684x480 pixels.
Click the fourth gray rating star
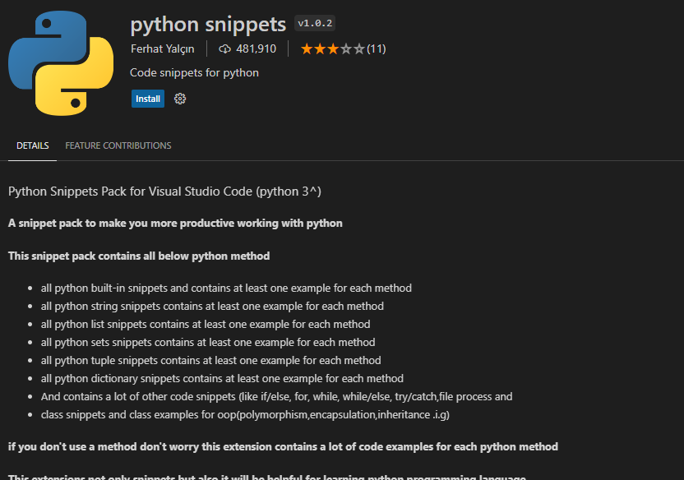(346, 48)
